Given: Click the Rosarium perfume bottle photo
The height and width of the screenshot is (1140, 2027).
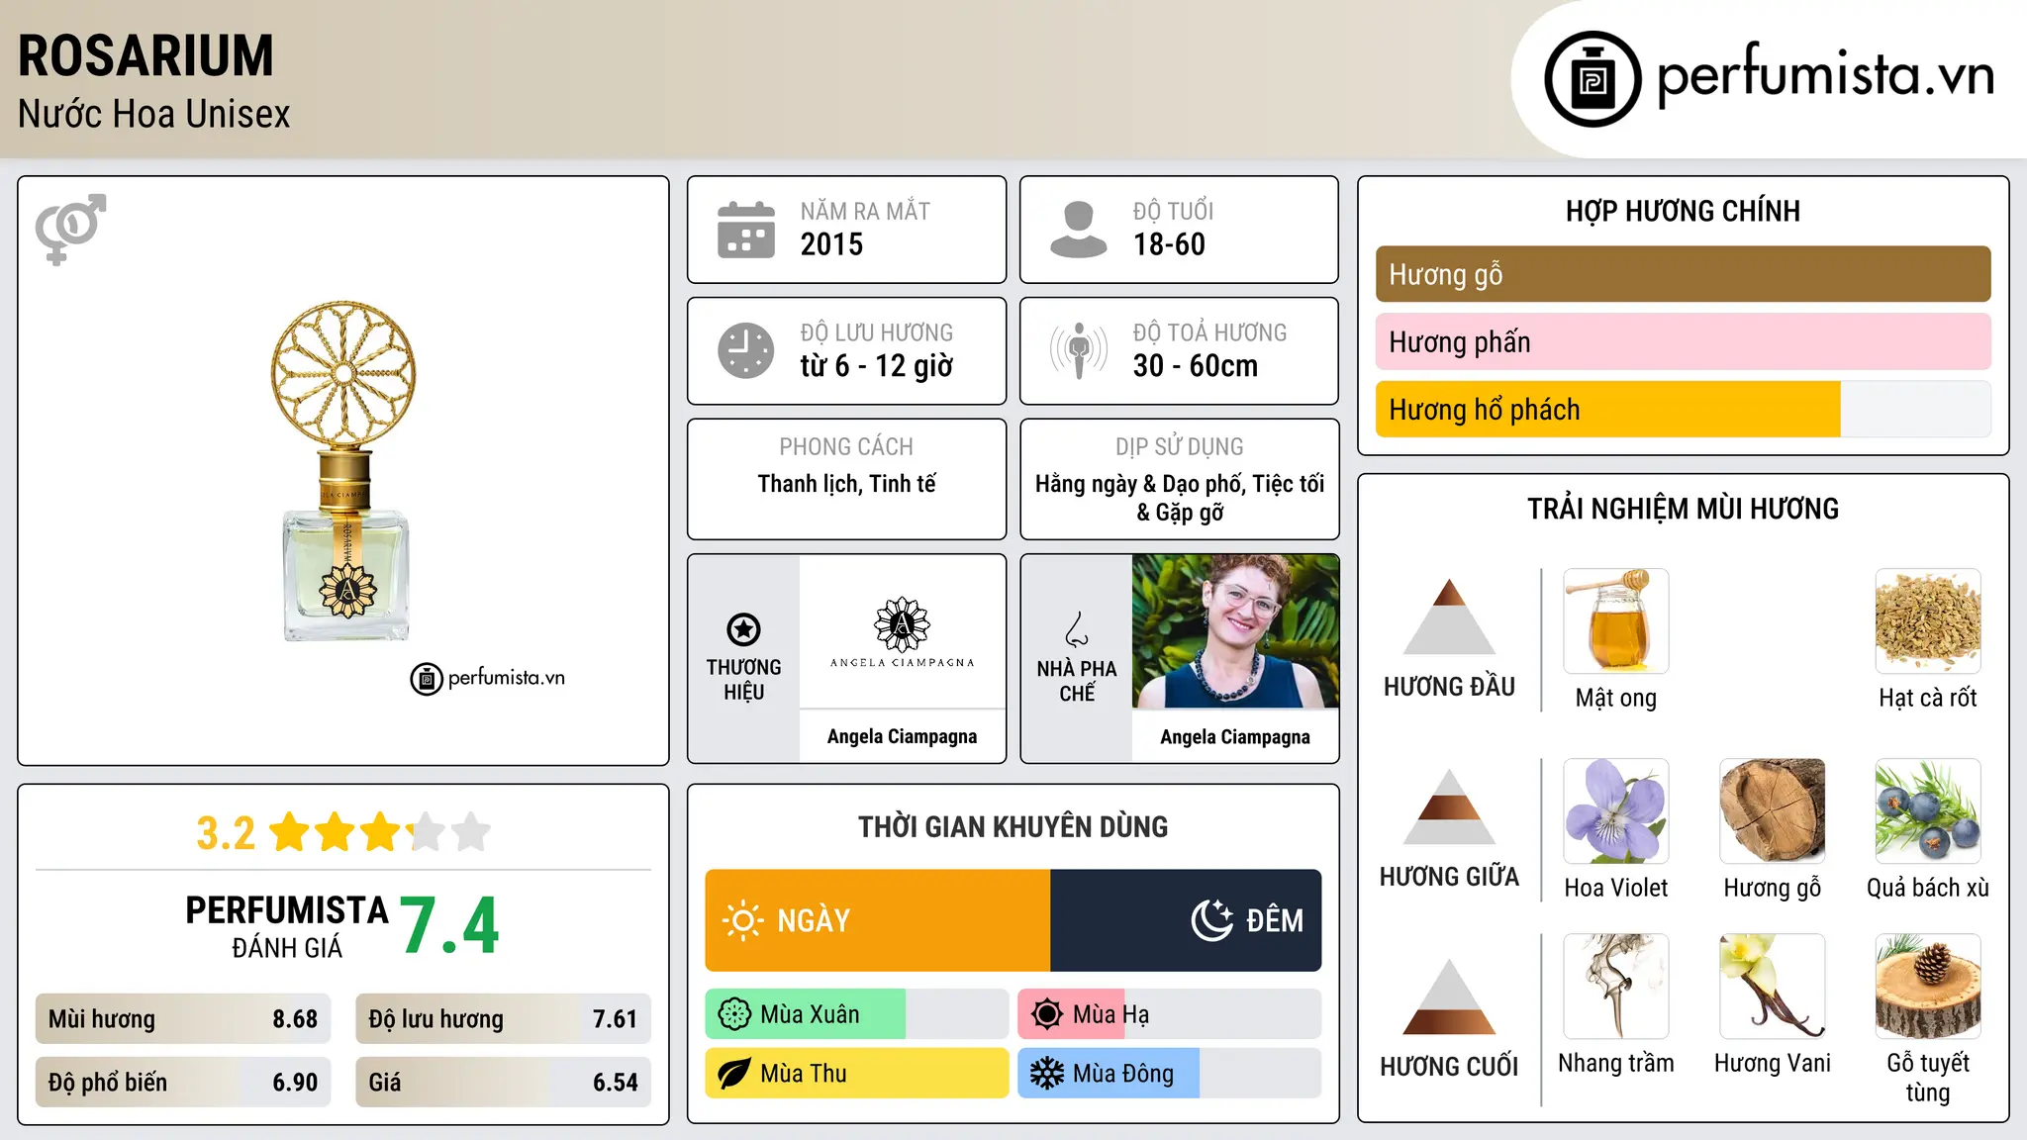Looking at the screenshot, I should tap(343, 471).
